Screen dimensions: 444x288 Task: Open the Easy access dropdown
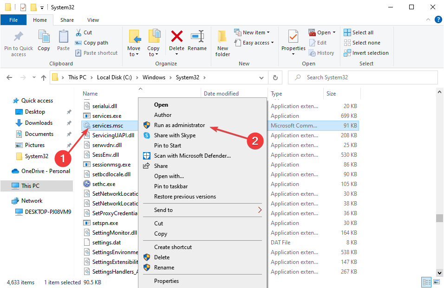point(254,43)
